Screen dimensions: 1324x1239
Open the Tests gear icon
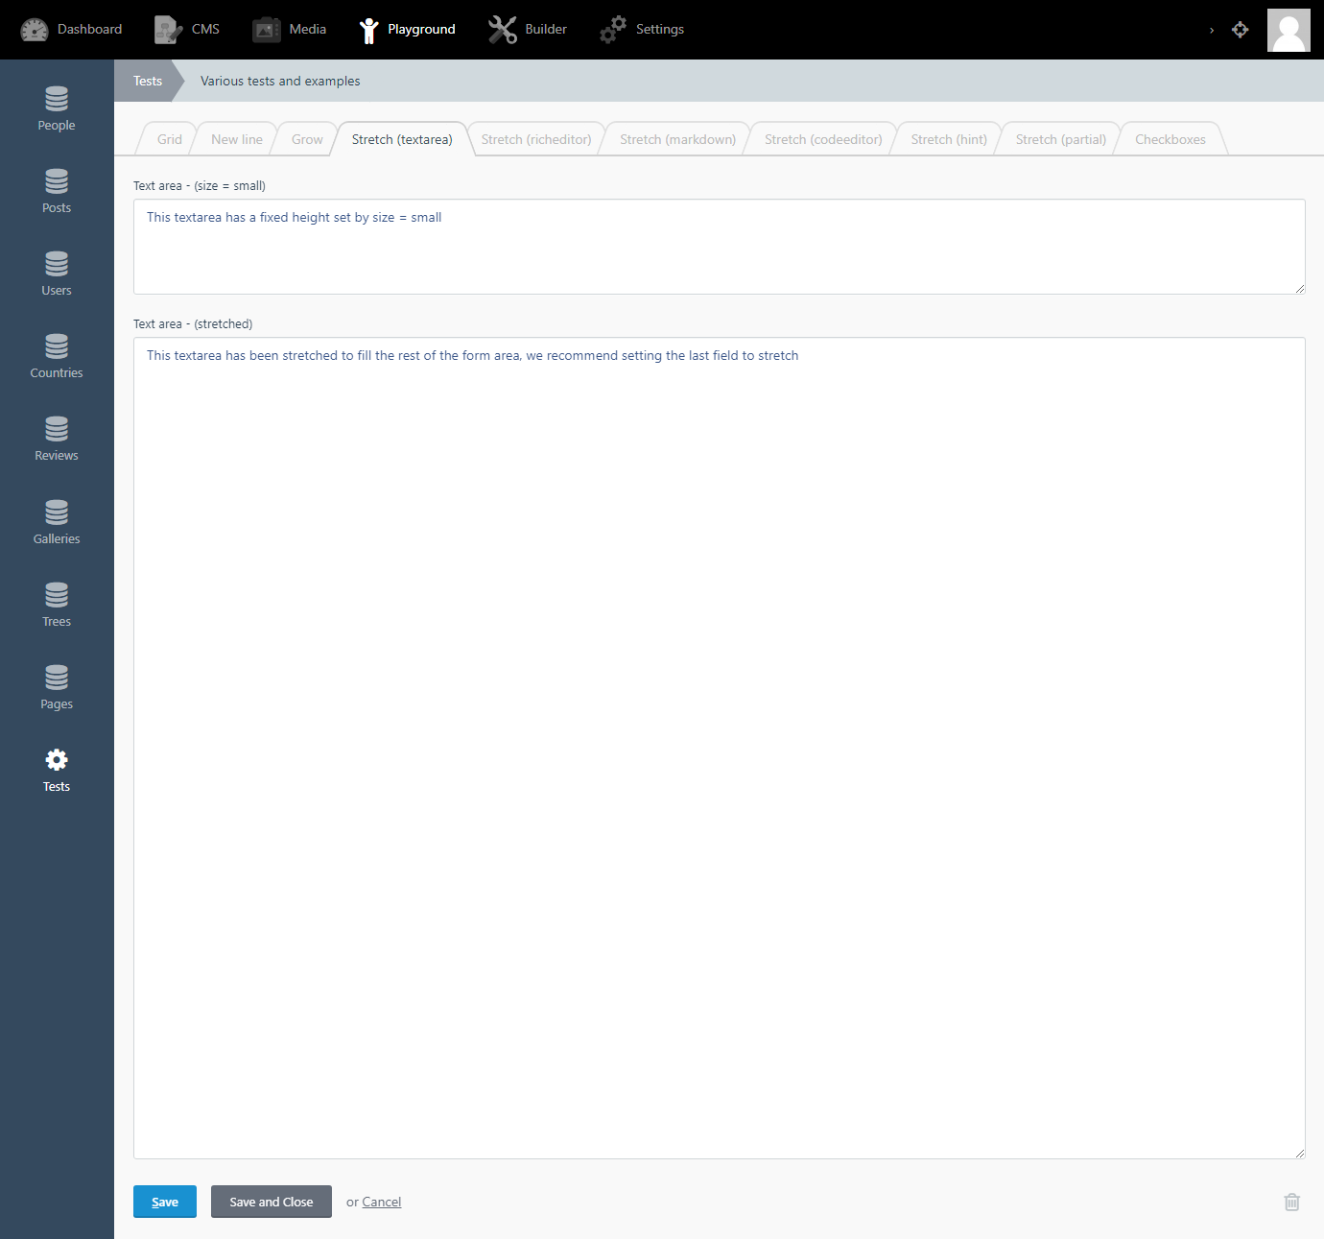click(56, 758)
